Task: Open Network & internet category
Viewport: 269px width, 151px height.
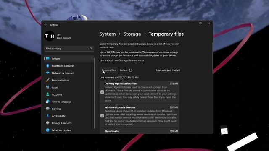Action: pos(69,73)
